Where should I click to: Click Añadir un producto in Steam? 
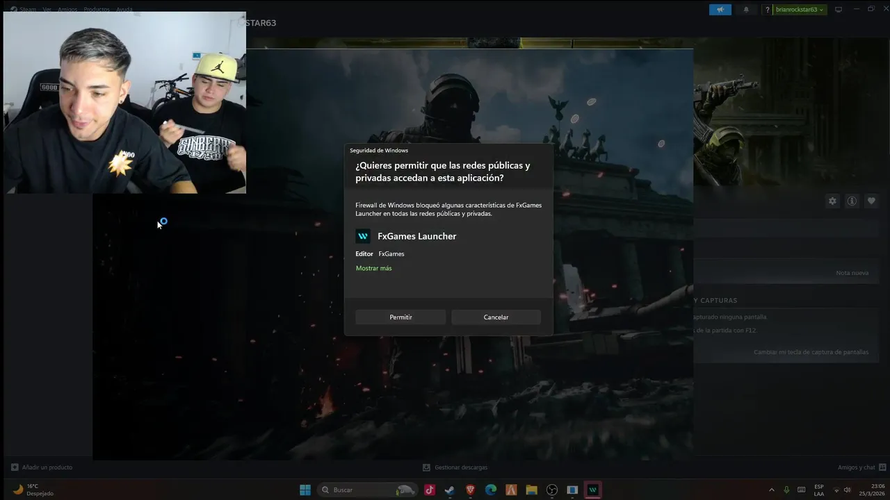point(42,467)
